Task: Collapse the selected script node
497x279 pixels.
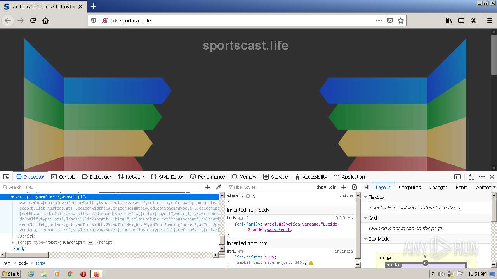Action: [12, 197]
